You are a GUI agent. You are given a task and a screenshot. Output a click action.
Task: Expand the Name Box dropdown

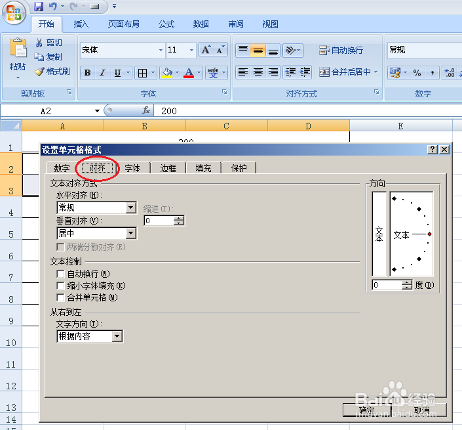click(97, 111)
